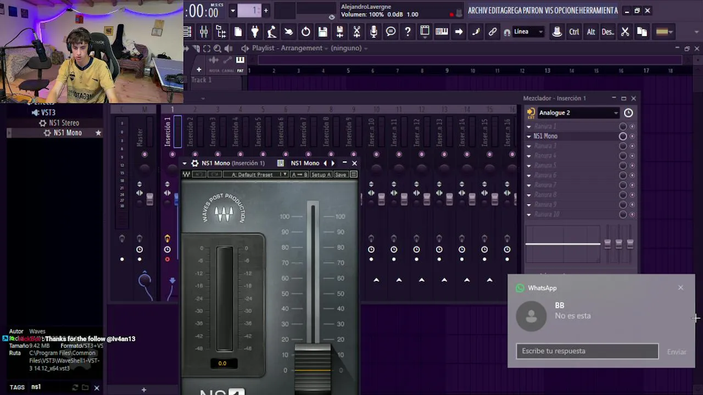This screenshot has width=703, height=395.
Task: Open the Default Preset dropdown
Action: point(256,174)
